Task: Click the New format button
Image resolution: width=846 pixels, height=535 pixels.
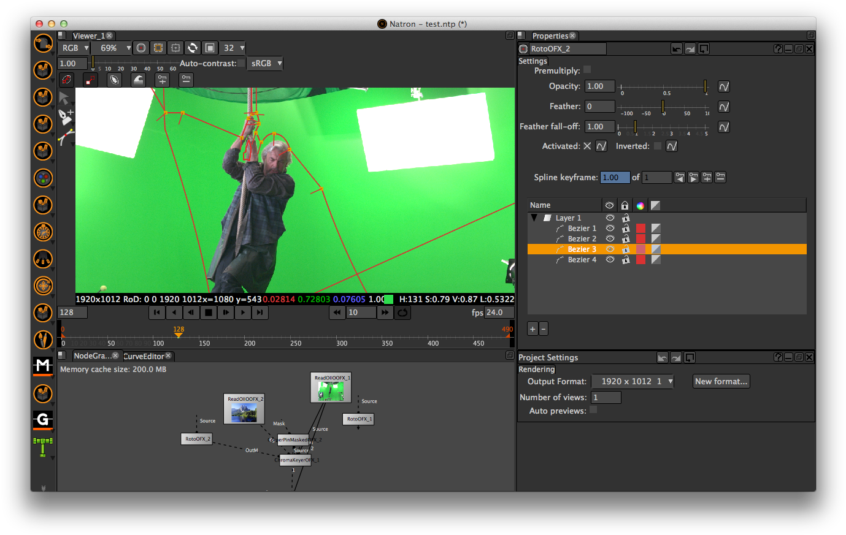Action: (x=721, y=381)
